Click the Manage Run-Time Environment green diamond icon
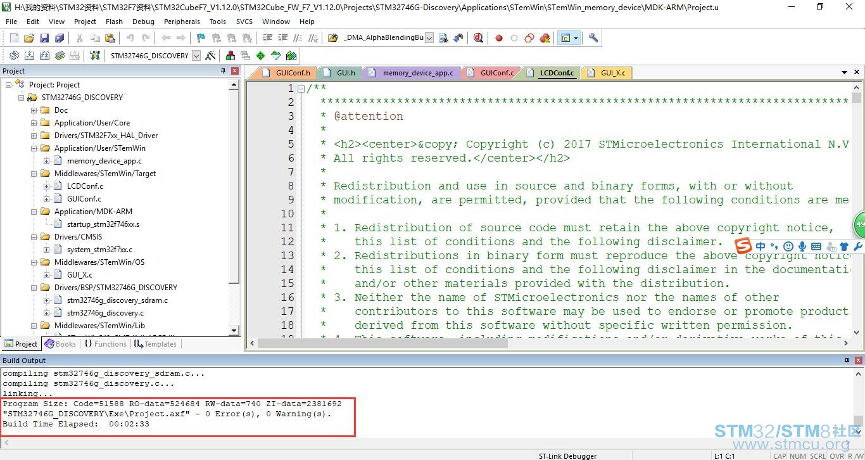Screen dimensions: 865x460 click(260, 56)
